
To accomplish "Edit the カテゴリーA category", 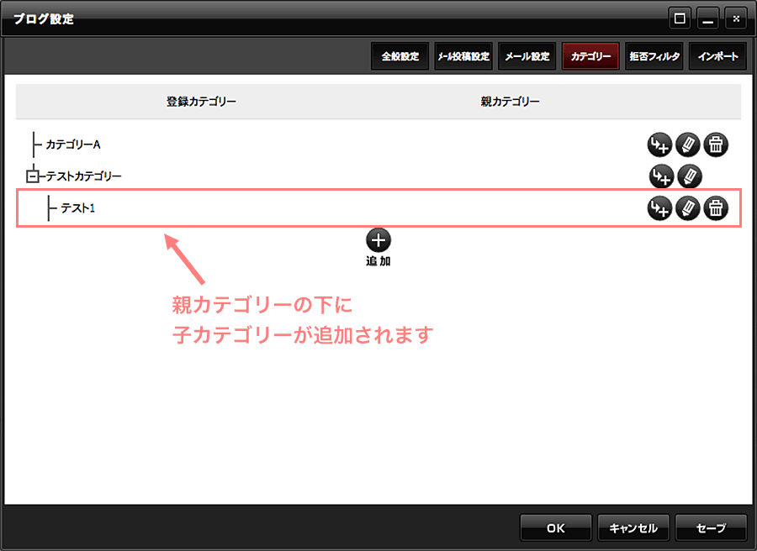I will pyautogui.click(x=687, y=144).
